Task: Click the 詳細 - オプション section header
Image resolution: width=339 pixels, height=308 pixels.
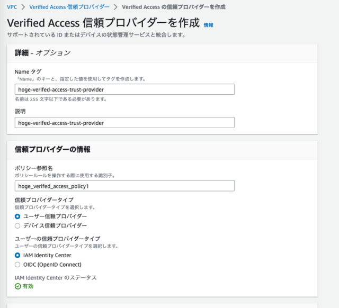Action: (43, 53)
